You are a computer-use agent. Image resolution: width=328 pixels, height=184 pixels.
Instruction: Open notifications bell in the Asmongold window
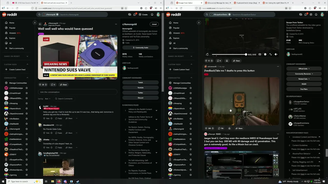pos(152,15)
